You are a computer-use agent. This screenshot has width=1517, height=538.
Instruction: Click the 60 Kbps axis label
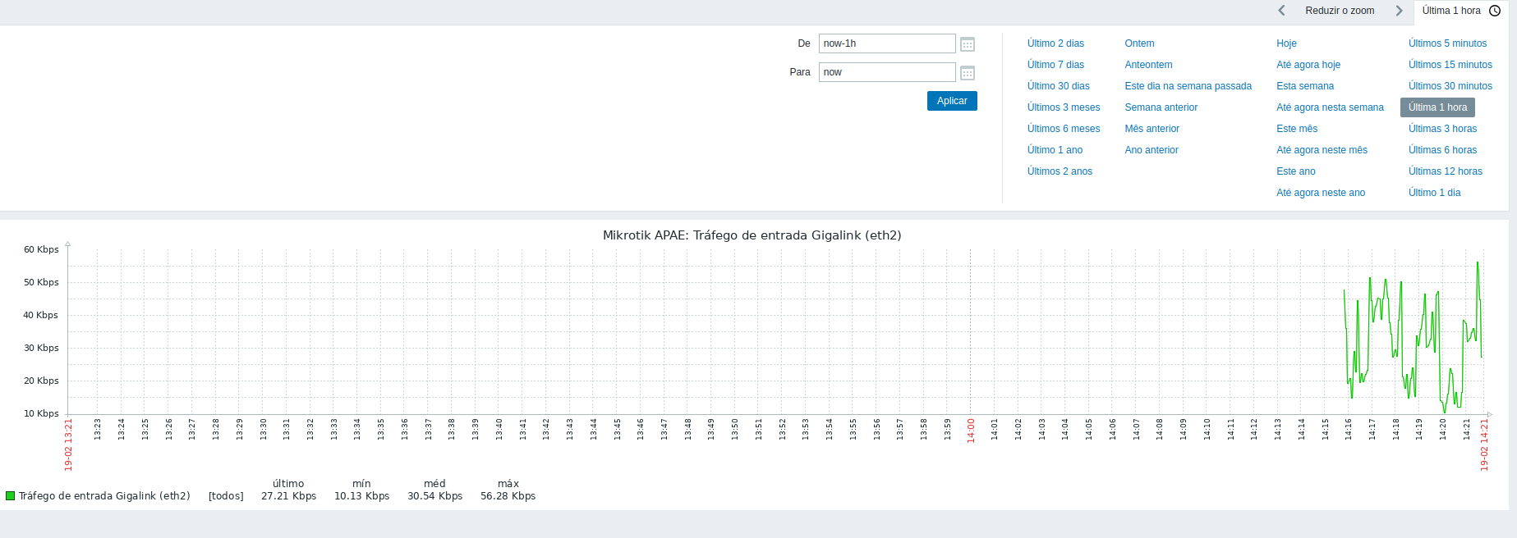tap(41, 249)
